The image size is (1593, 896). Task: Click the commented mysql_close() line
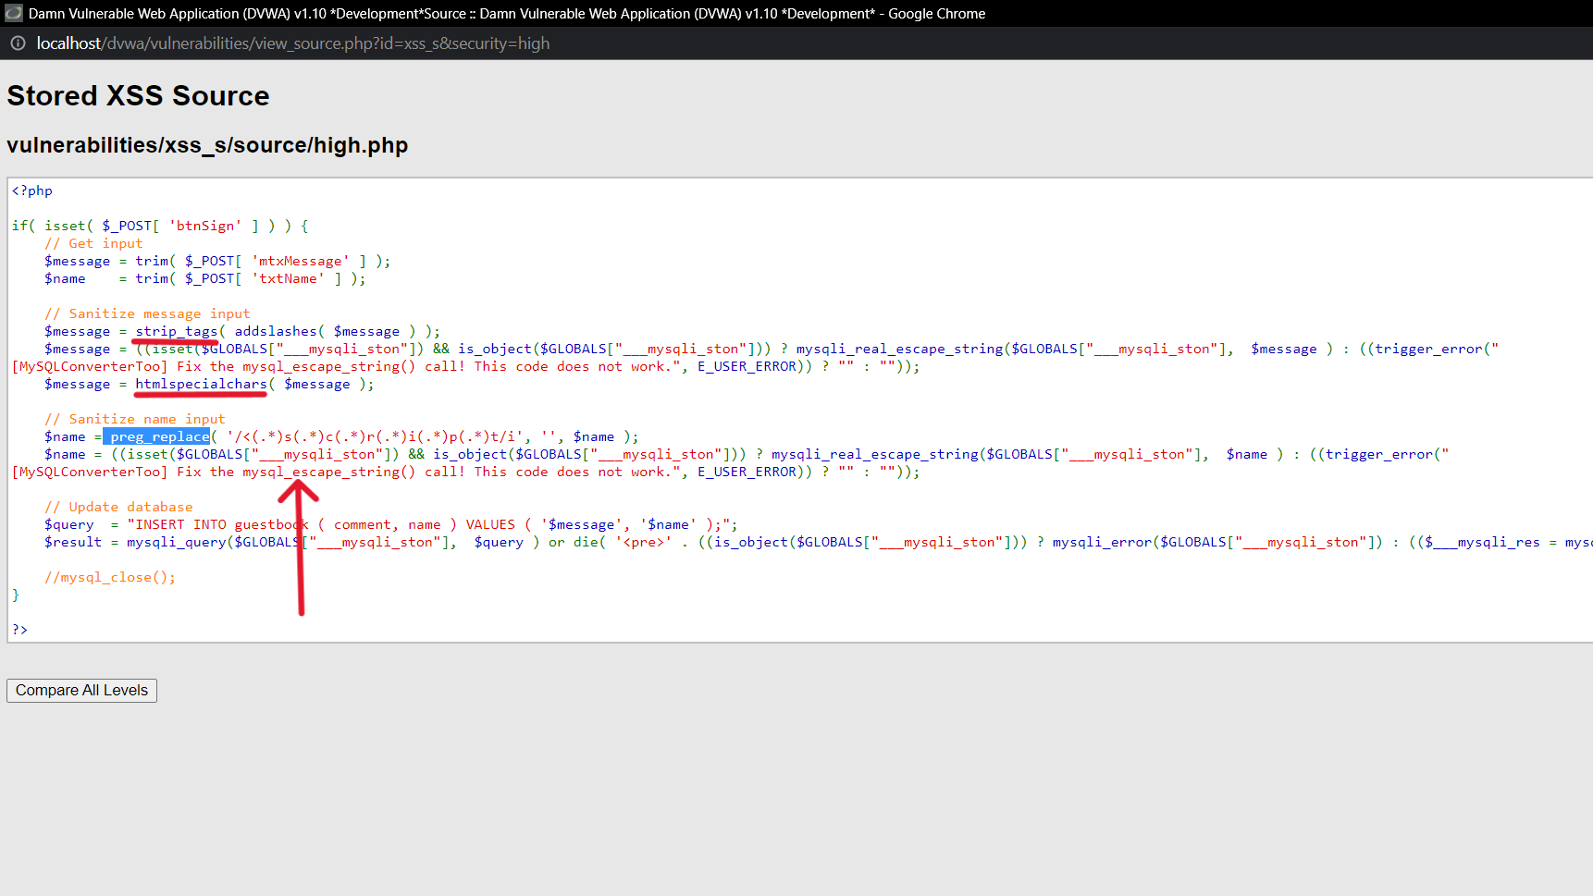tap(109, 576)
